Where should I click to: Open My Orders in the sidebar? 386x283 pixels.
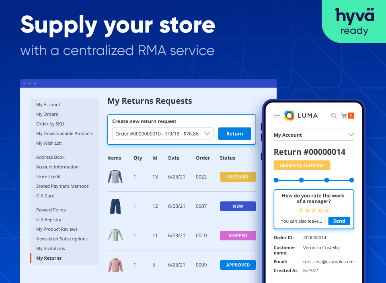coord(47,114)
